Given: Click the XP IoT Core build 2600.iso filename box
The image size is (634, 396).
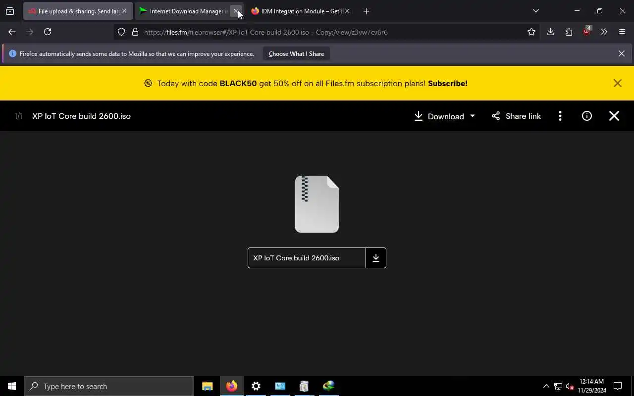Looking at the screenshot, I should pyautogui.click(x=307, y=258).
